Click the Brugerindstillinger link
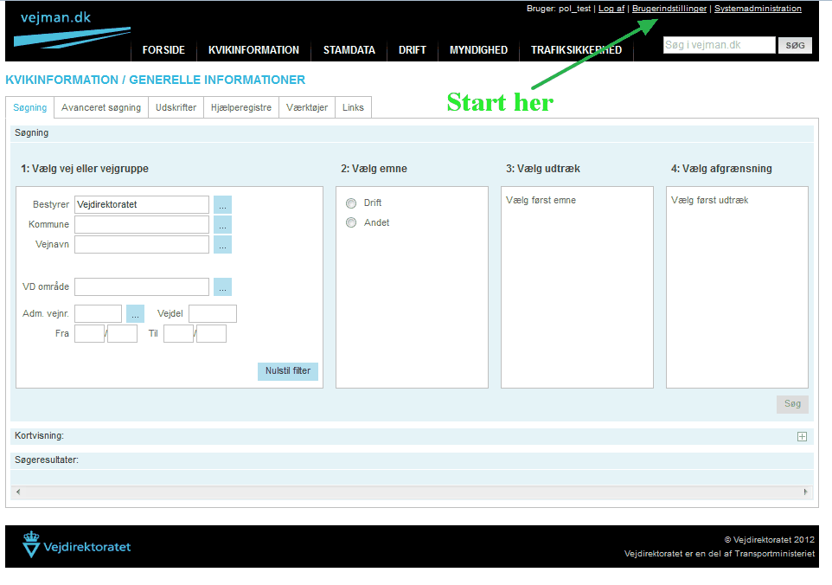Viewport: 832px width, 585px height. pyautogui.click(x=669, y=9)
